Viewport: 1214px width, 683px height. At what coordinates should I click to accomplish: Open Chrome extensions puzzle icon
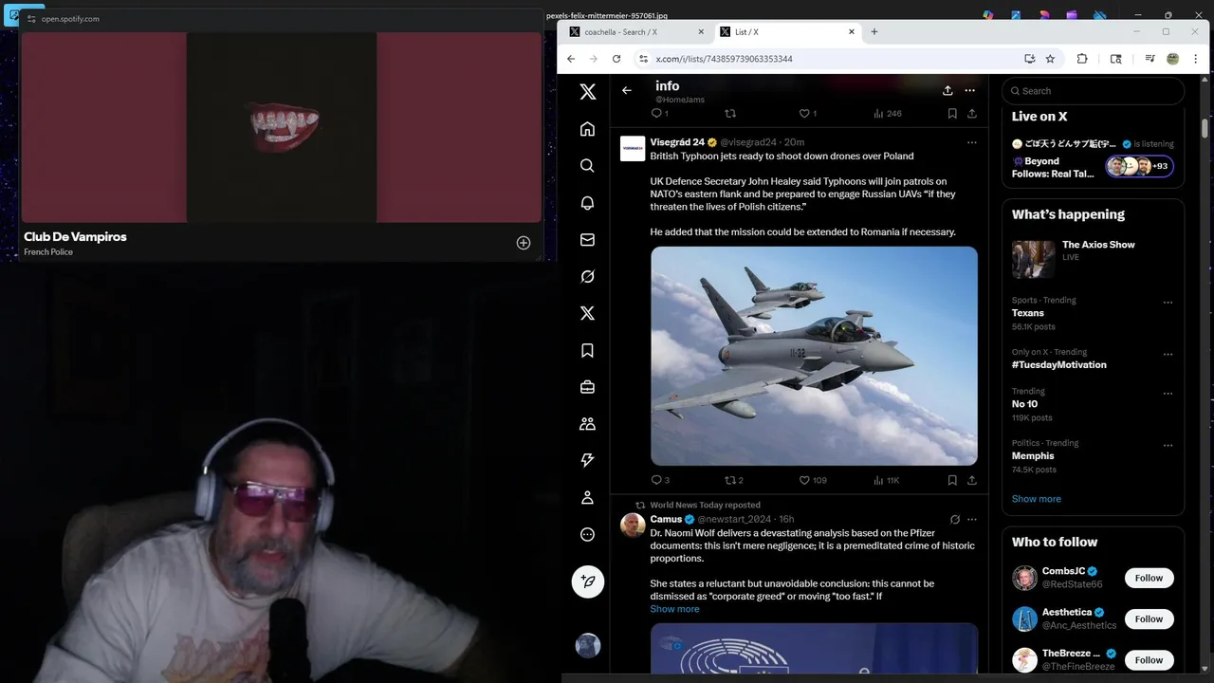[1082, 59]
